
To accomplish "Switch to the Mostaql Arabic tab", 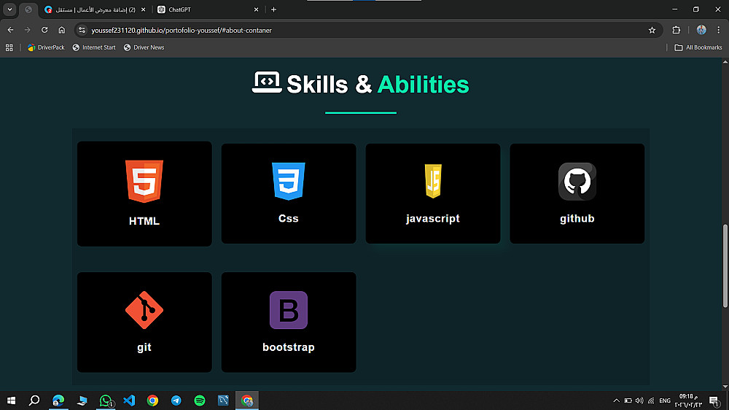I will [95, 9].
